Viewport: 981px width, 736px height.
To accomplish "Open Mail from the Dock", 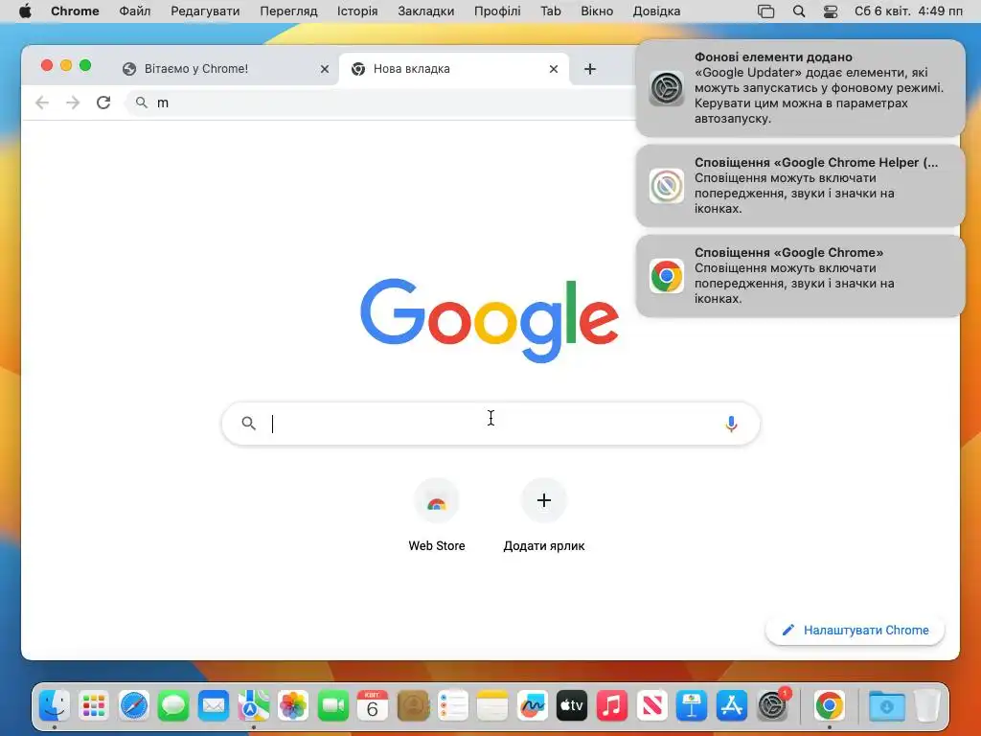I will tap(214, 706).
